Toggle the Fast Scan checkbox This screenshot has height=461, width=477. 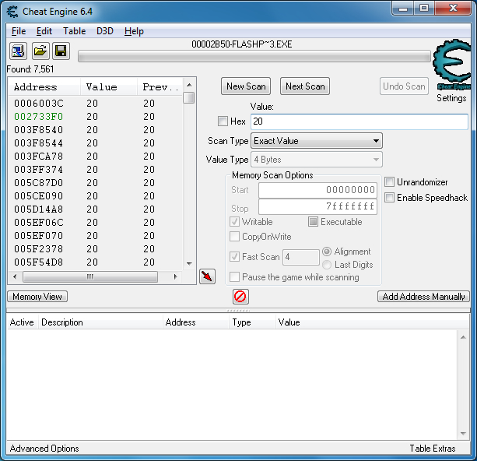point(234,257)
